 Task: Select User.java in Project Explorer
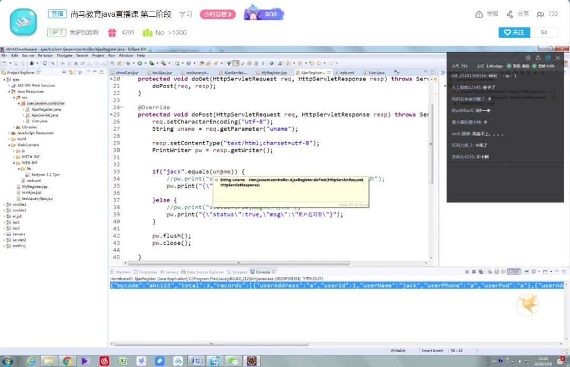coord(36,121)
